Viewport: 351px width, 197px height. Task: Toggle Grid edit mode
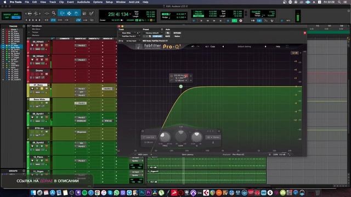coord(16,18)
